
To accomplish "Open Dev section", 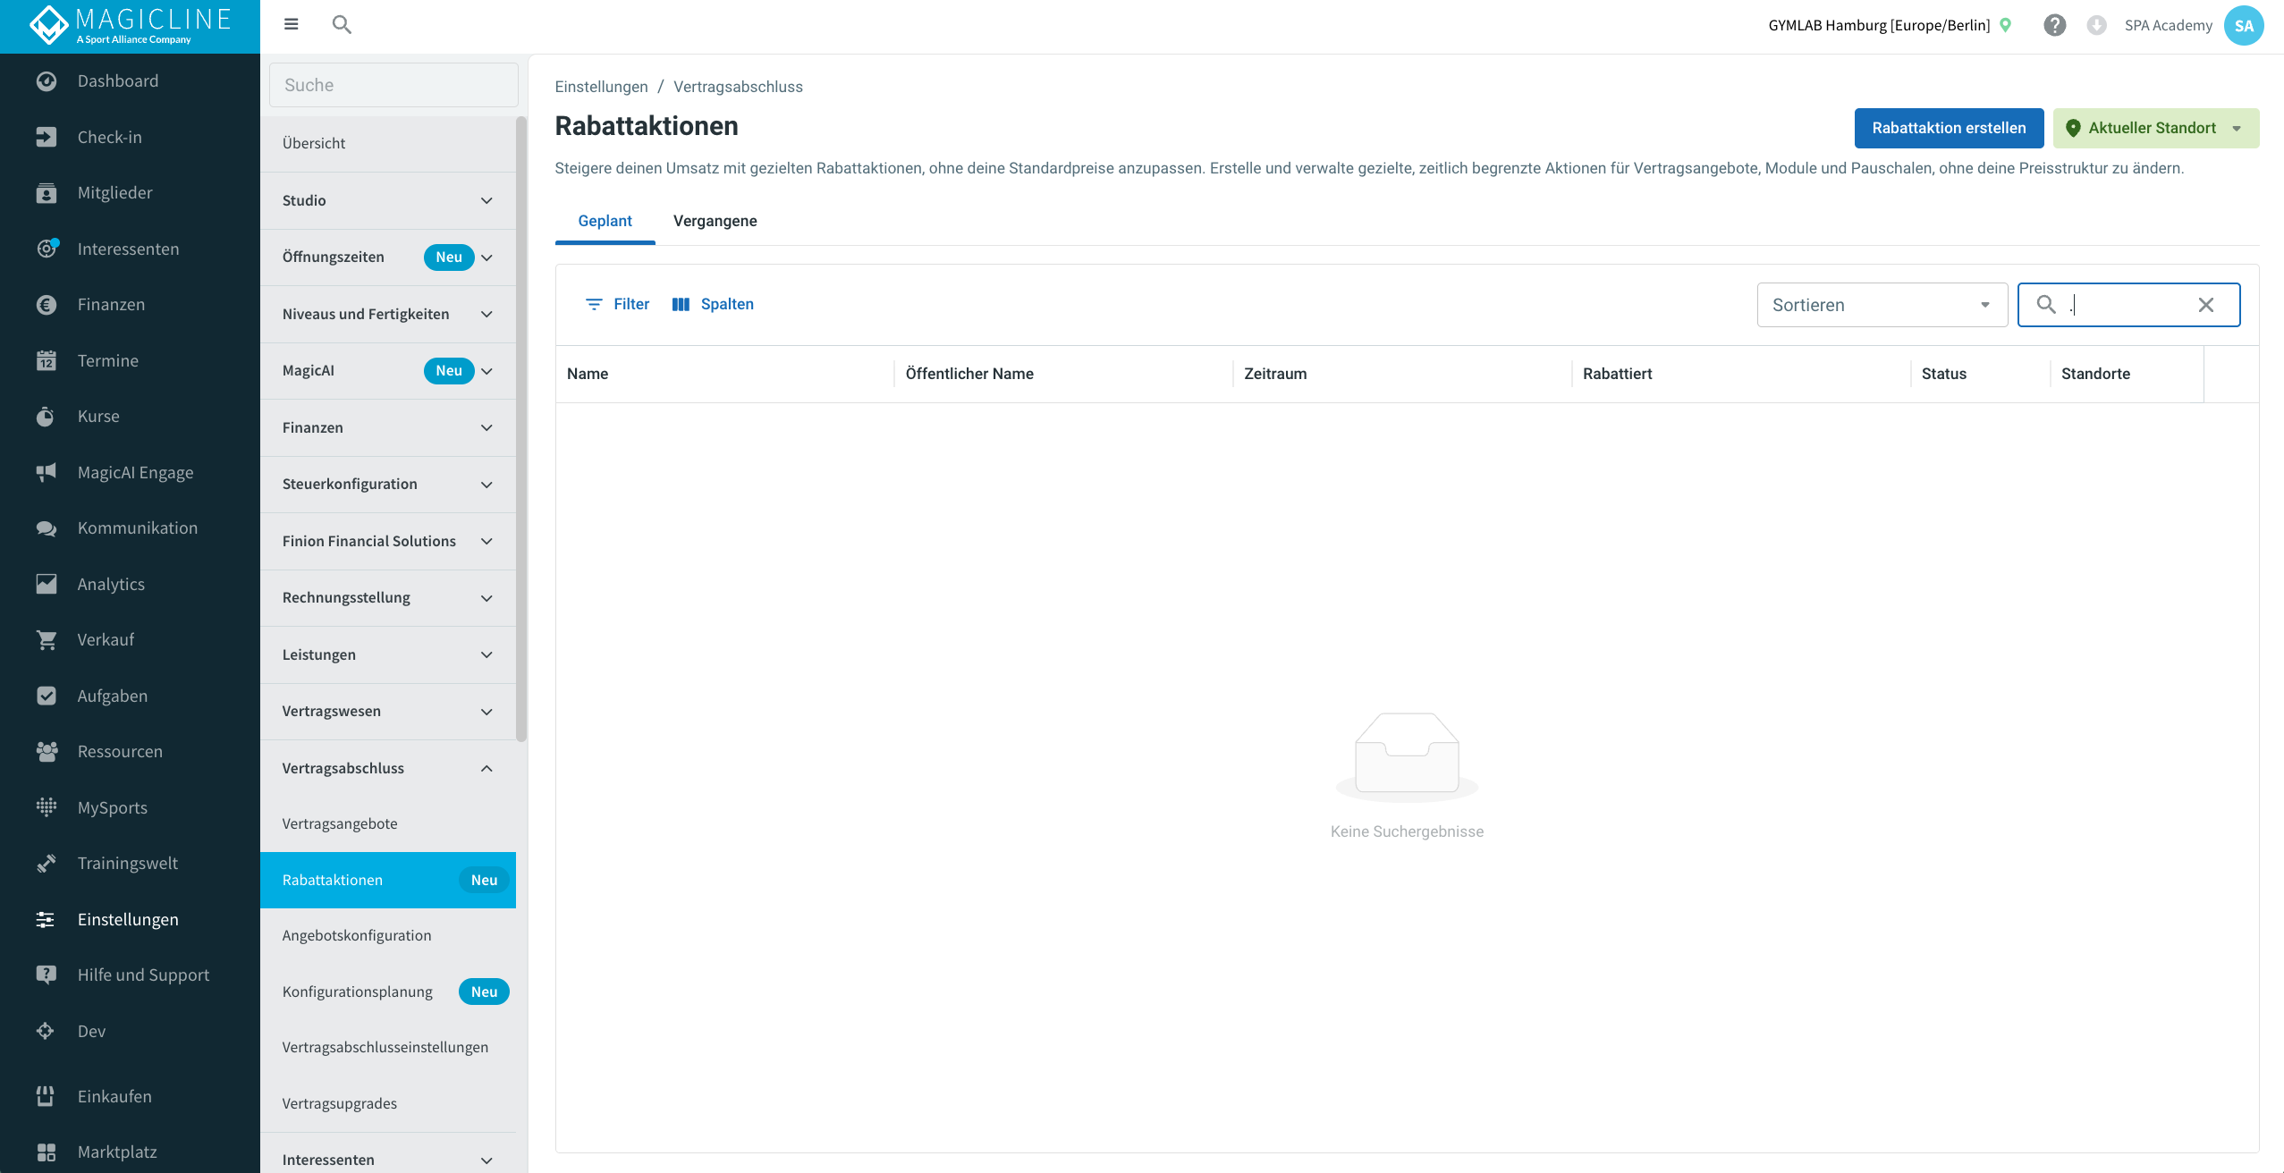I will pos(130,1031).
